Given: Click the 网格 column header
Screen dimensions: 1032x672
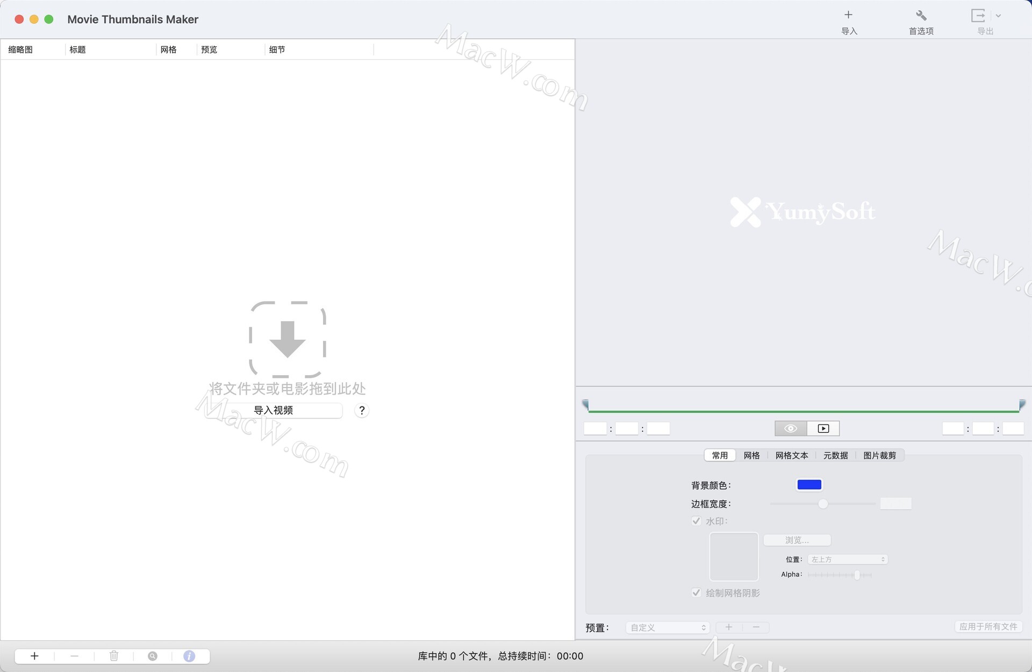Looking at the screenshot, I should pos(176,49).
